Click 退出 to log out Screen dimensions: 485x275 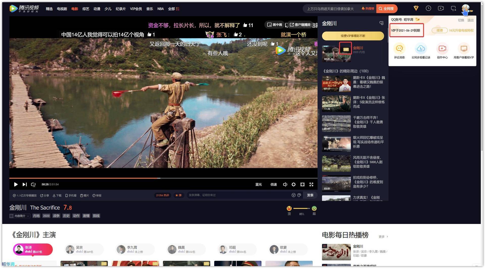coord(470,20)
